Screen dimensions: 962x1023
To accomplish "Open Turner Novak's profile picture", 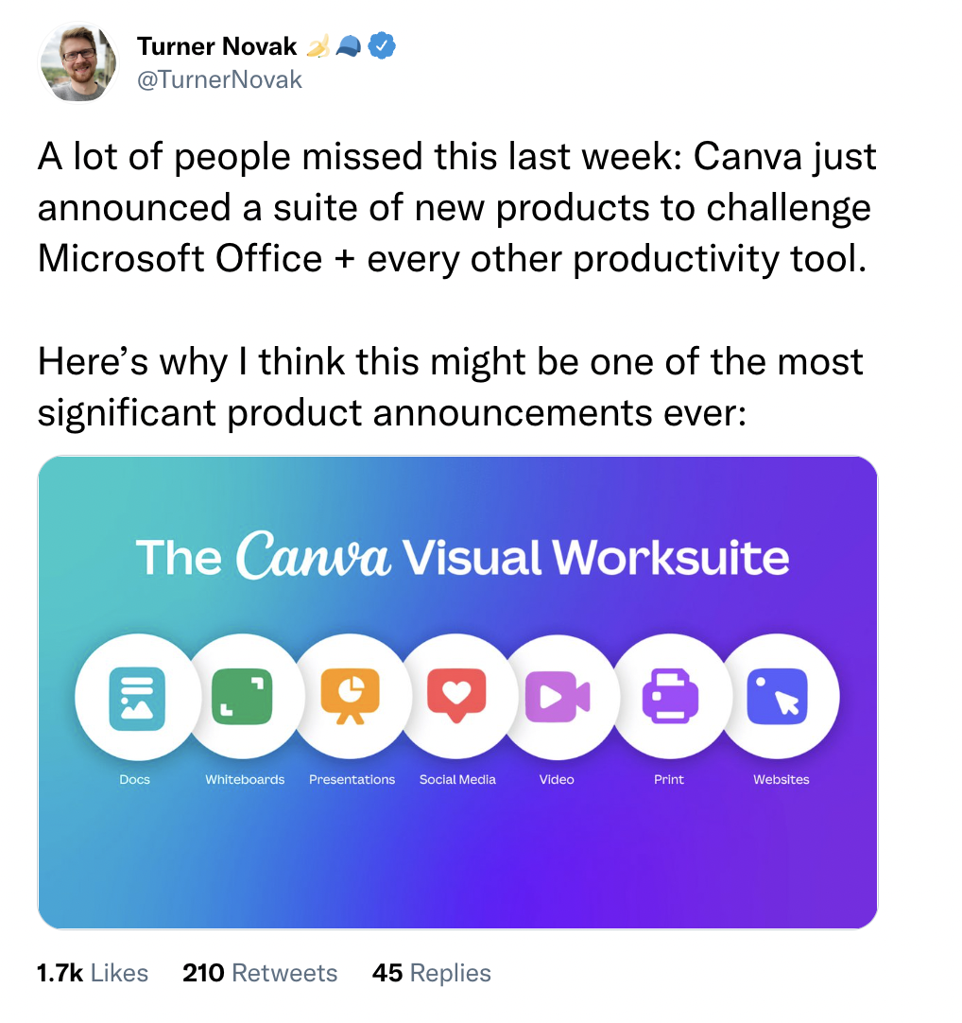I will pyautogui.click(x=79, y=62).
